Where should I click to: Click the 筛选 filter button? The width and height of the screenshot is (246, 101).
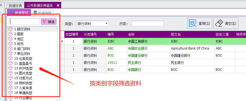coord(49,22)
